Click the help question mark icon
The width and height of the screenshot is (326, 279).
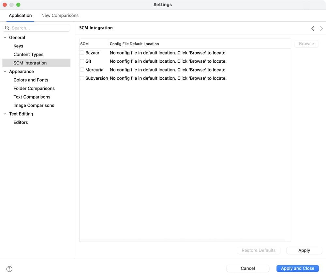[x=9, y=269]
